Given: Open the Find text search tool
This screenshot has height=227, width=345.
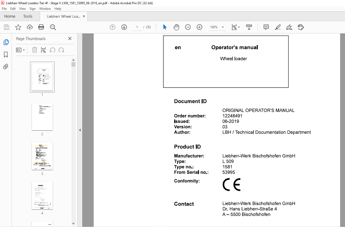Looking at the screenshot, I should tap(53, 27).
